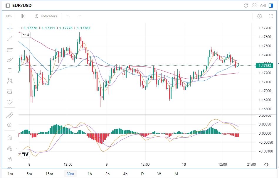Toggle magnet mode for drawings
The width and height of the screenshot is (279, 178).
tap(10, 138)
